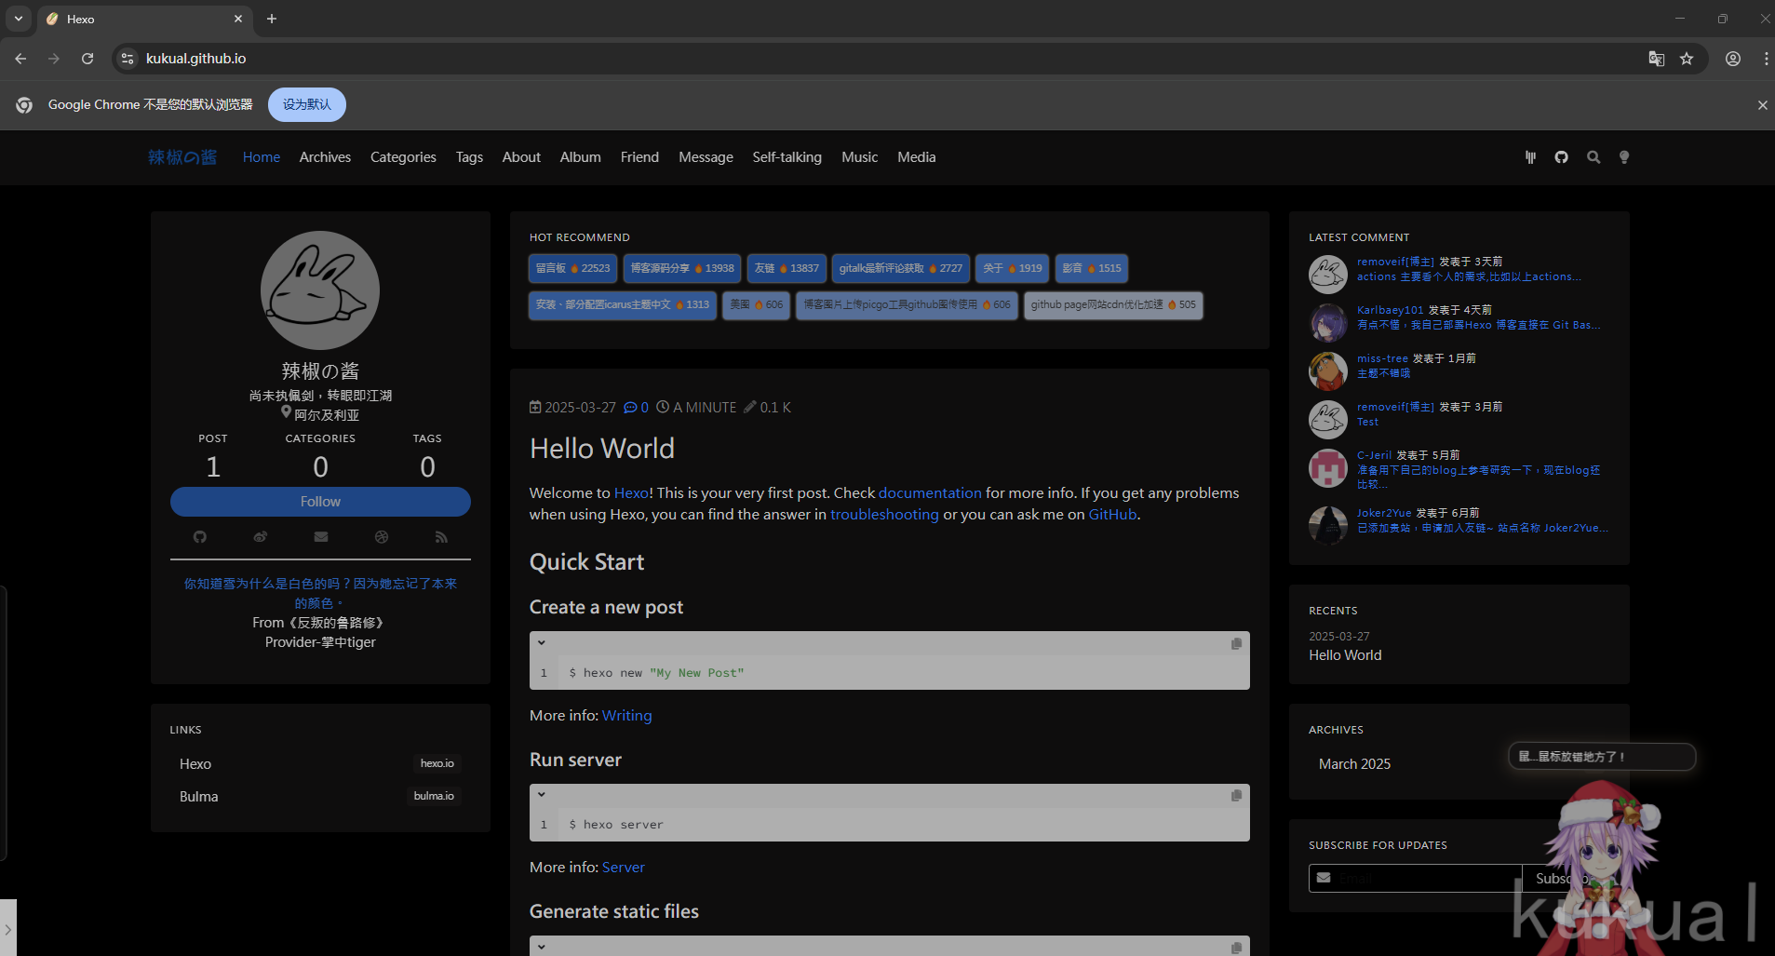Open Hello World in Recents widget
Viewport: 1775px width, 956px height.
click(x=1345, y=655)
